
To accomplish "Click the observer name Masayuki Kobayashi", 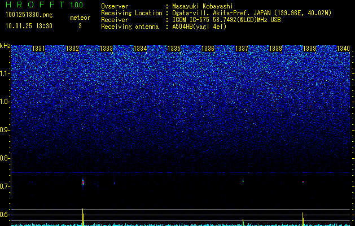I will 203,6.
